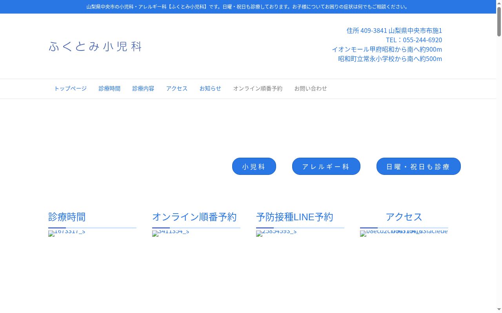Open the アクセス section heading link
This screenshot has width=502, height=313.
pos(404,217)
